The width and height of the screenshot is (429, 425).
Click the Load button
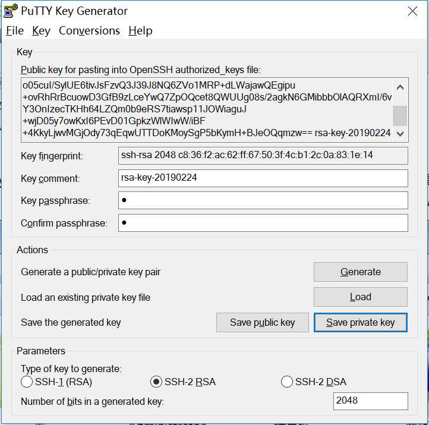tap(360, 297)
